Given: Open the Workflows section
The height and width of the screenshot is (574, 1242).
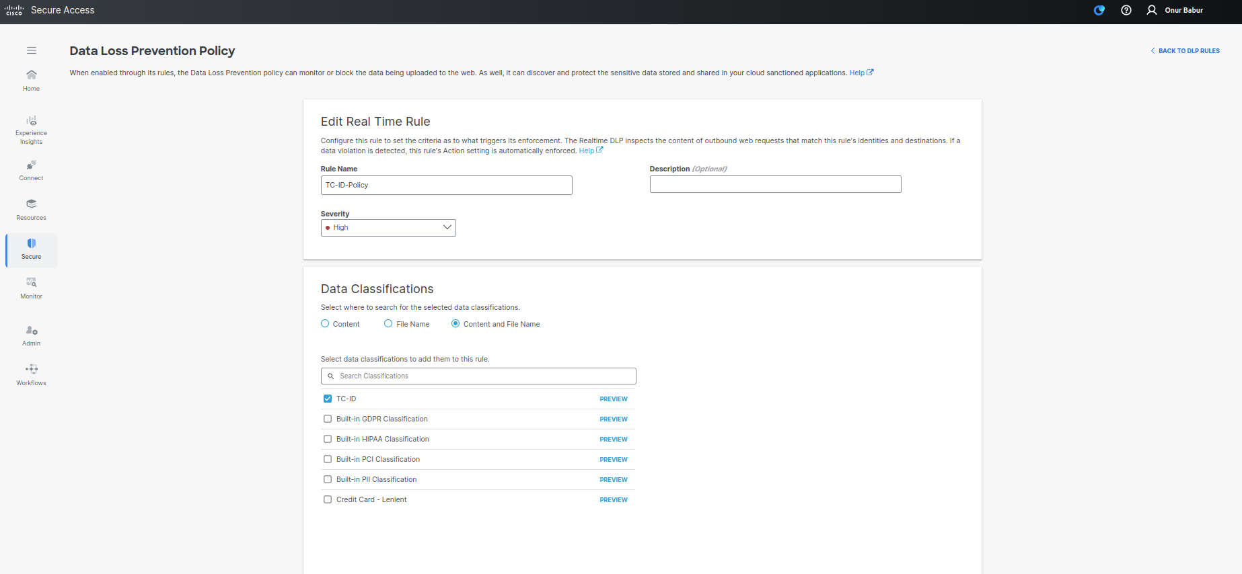Looking at the screenshot, I should 32,374.
